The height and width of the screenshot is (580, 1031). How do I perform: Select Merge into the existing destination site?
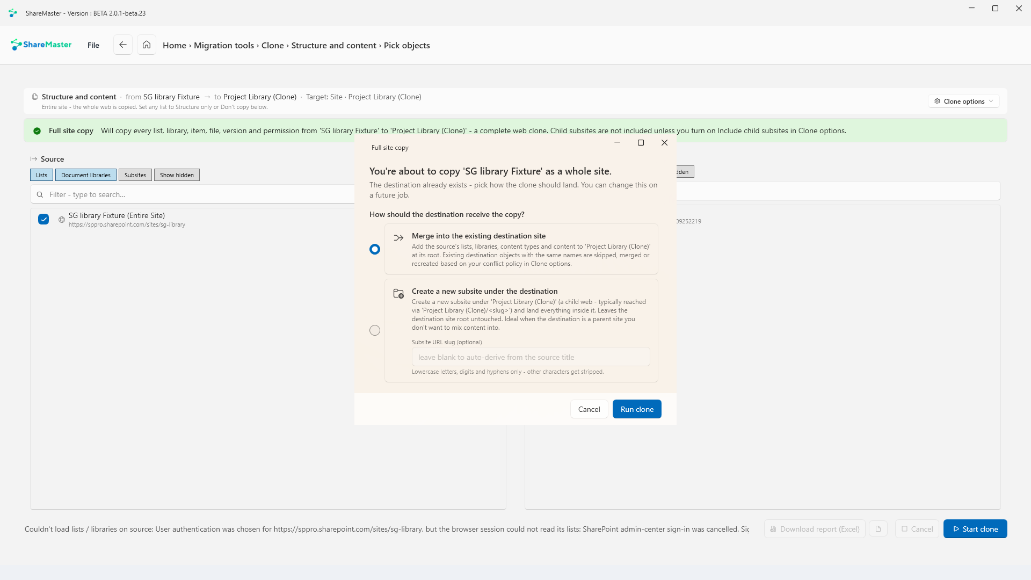(x=375, y=249)
